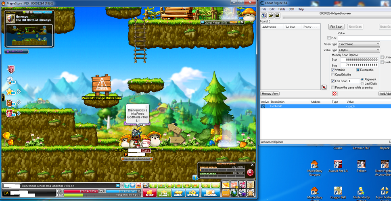
Task: Click the yellow star event icon
Action: pos(9,92)
